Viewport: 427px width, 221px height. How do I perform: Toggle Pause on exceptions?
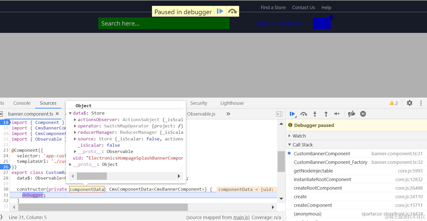click(x=363, y=114)
